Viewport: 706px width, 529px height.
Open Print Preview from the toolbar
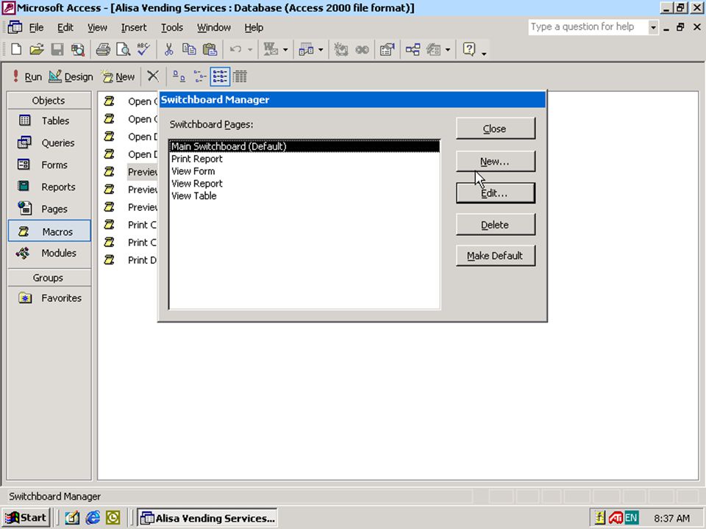point(123,49)
